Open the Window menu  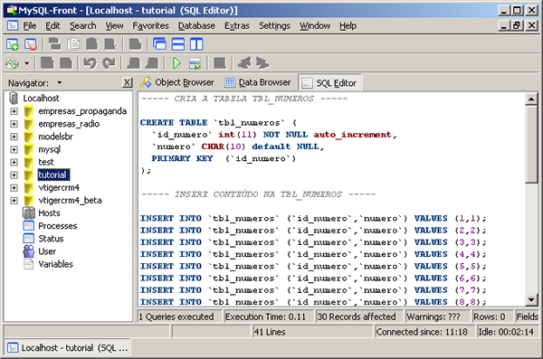click(315, 26)
